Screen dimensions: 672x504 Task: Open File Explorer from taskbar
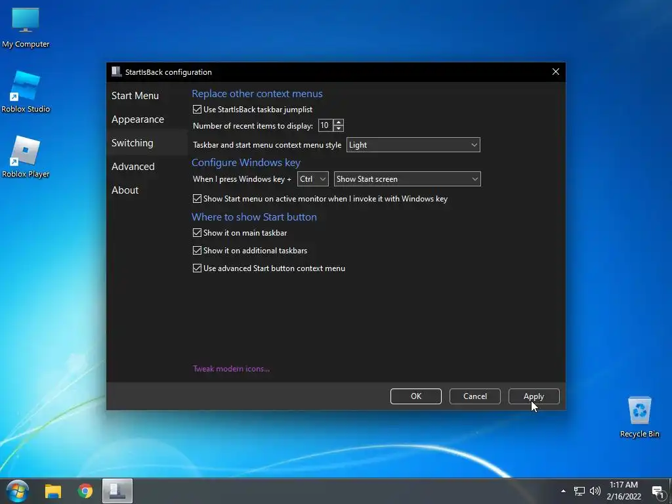53,491
